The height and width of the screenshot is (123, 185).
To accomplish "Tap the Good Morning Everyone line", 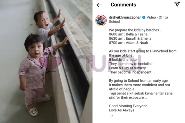I will point(128,106).
